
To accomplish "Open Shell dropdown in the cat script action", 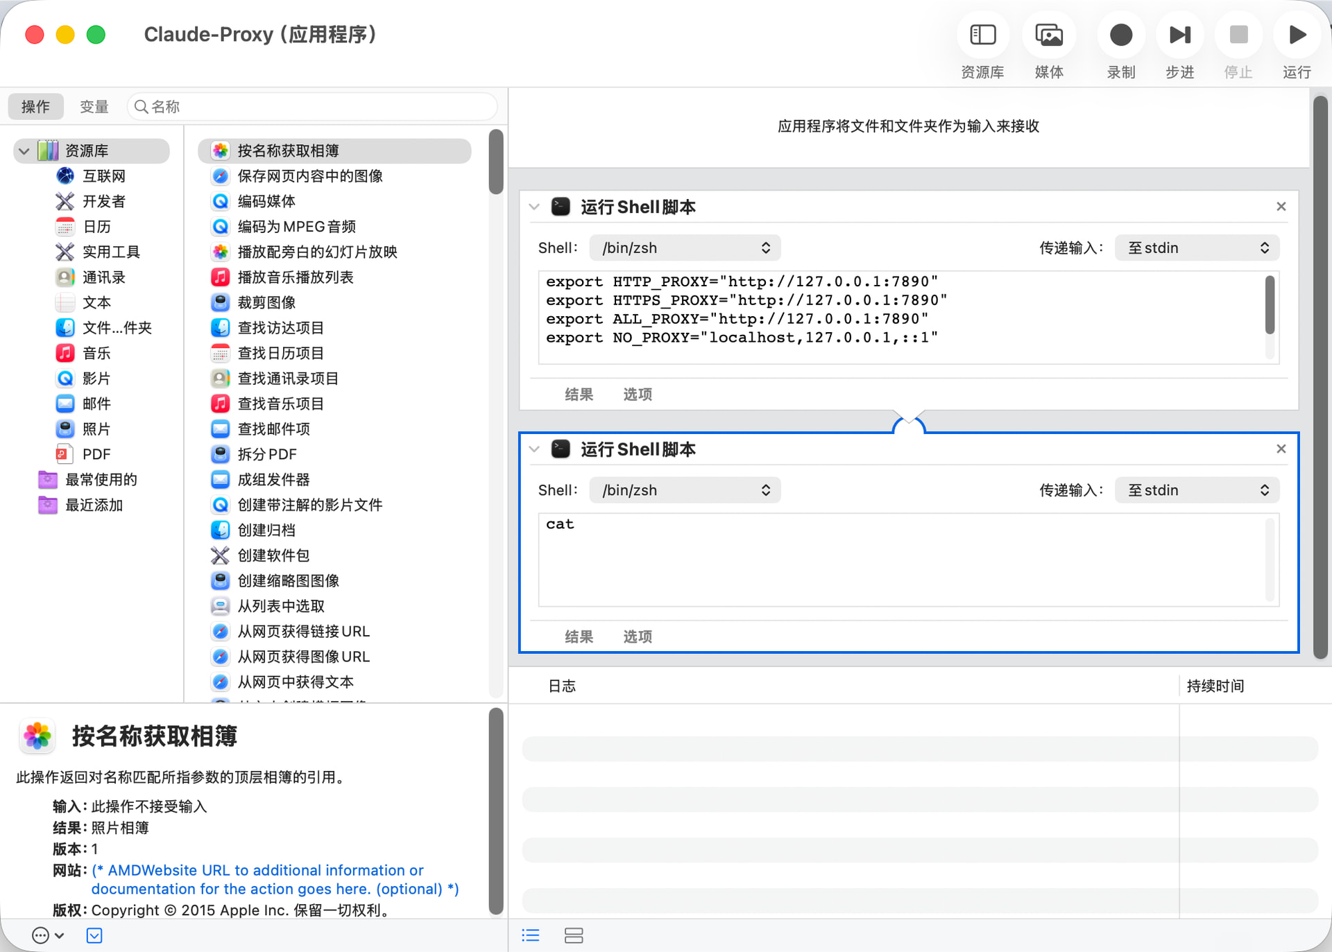I will pyautogui.click(x=685, y=490).
